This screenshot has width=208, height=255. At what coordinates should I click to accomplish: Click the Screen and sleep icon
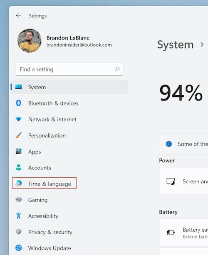coord(171,181)
